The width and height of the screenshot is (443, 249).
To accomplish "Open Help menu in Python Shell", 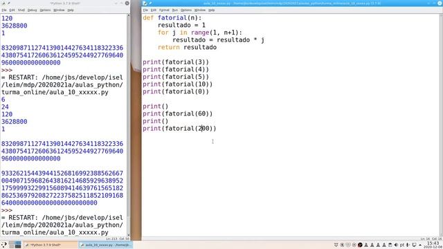I will pyautogui.click(x=71, y=10).
